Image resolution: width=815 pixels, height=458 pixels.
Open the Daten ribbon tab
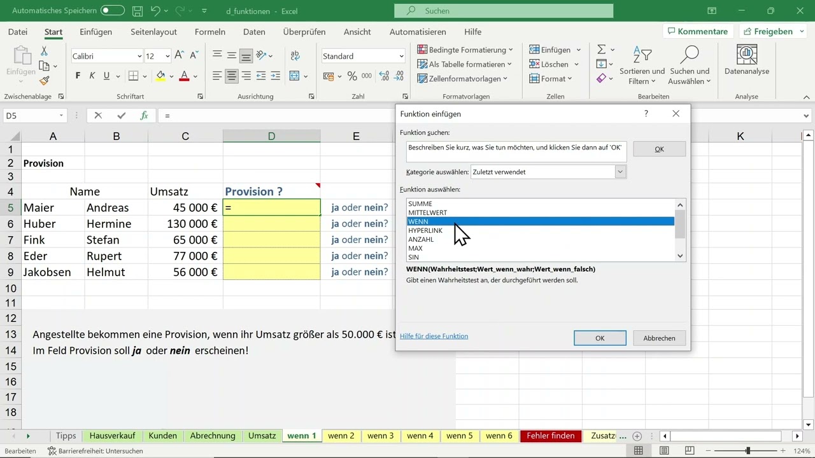click(x=254, y=32)
